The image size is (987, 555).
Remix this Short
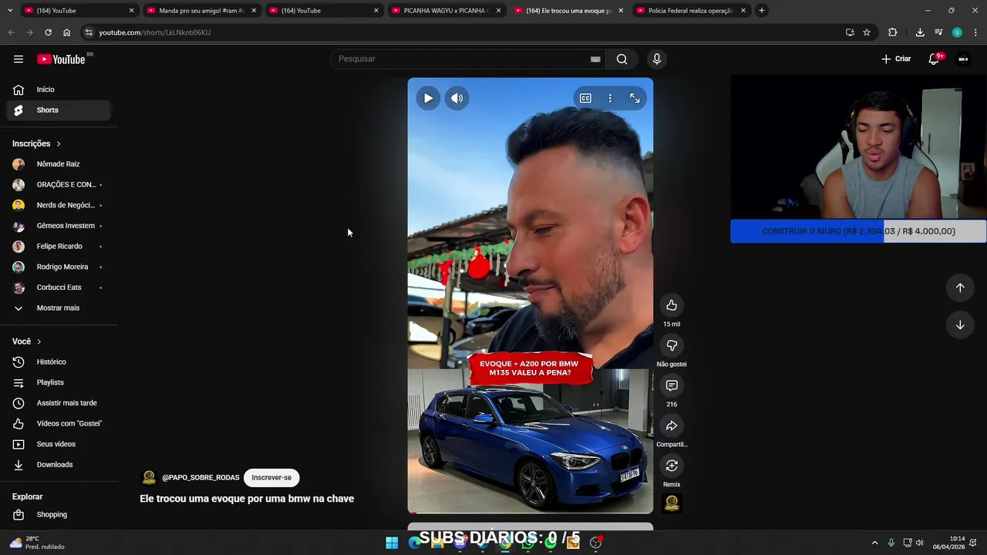[x=672, y=466]
